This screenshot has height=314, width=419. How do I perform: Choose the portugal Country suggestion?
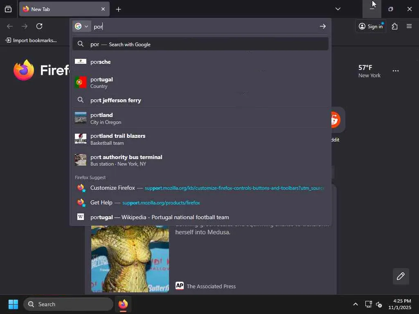200,83
